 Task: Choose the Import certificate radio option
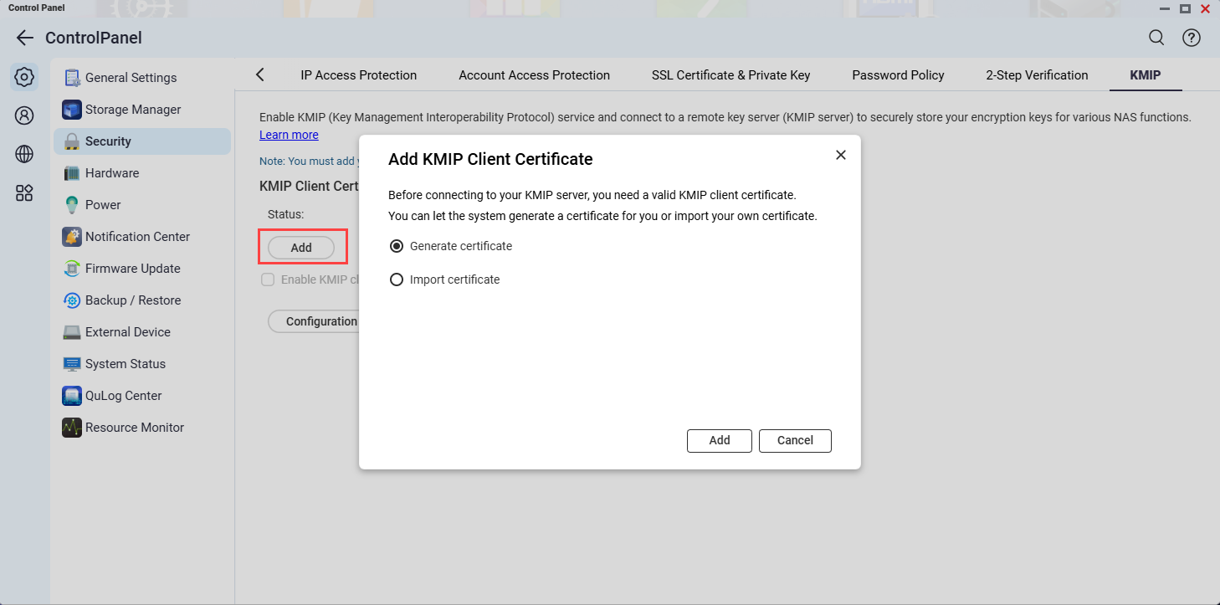point(397,280)
